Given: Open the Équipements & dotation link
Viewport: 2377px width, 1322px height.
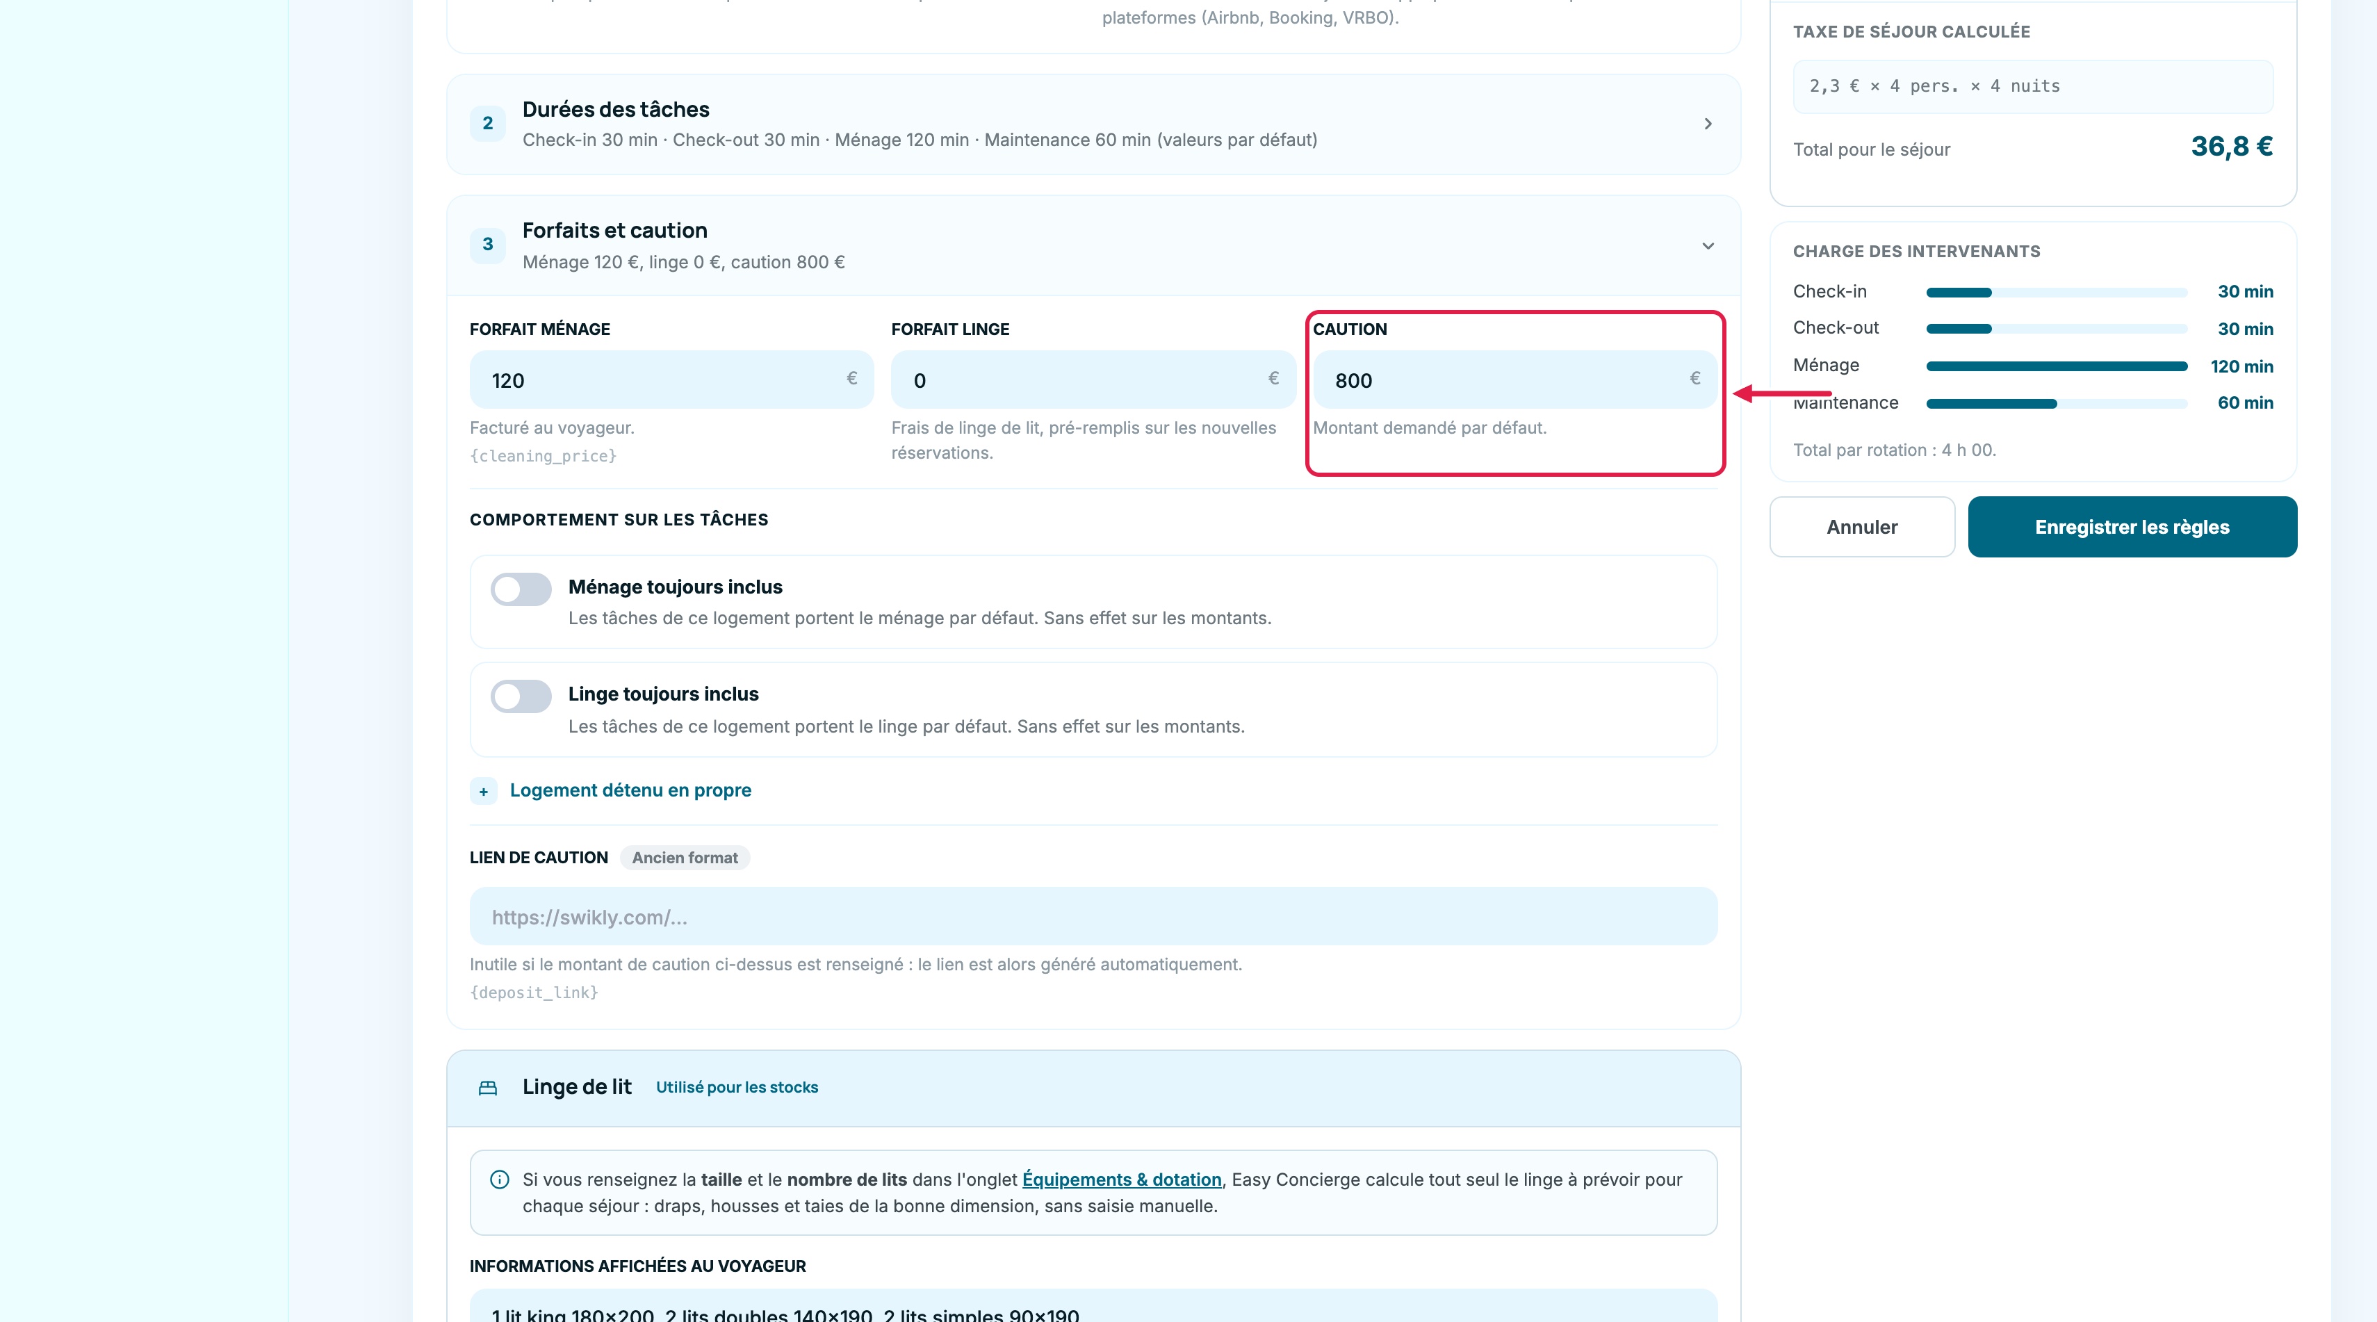Looking at the screenshot, I should pos(1121,1179).
